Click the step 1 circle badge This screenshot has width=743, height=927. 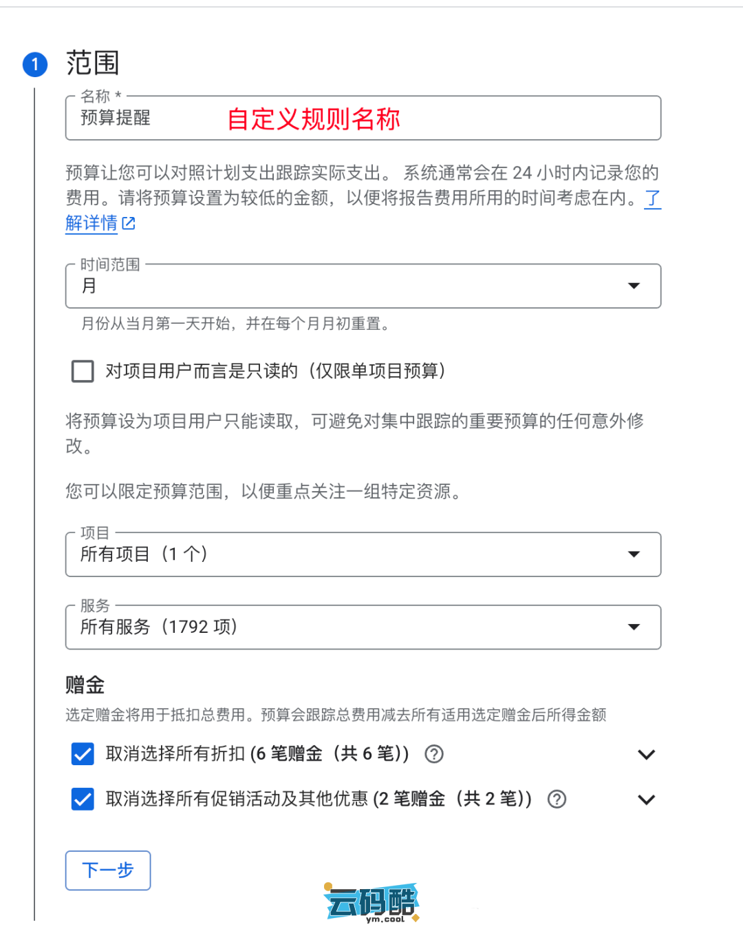click(35, 65)
